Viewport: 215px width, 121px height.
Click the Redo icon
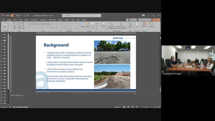pos(25,15)
